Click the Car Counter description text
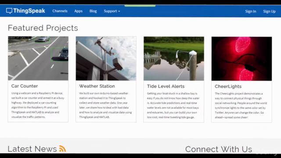The height and width of the screenshot is (158, 281). click(38, 105)
